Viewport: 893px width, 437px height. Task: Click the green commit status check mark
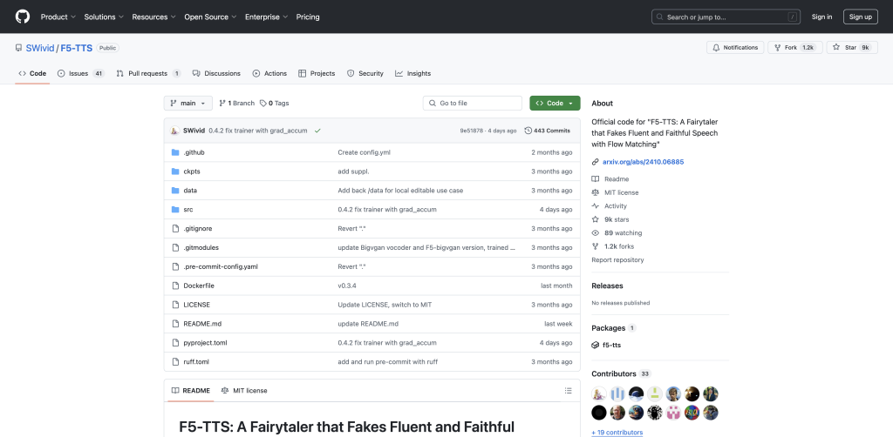pyautogui.click(x=317, y=131)
